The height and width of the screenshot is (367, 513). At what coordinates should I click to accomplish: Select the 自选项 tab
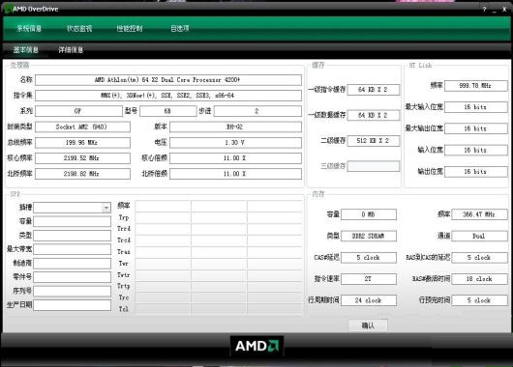180,28
